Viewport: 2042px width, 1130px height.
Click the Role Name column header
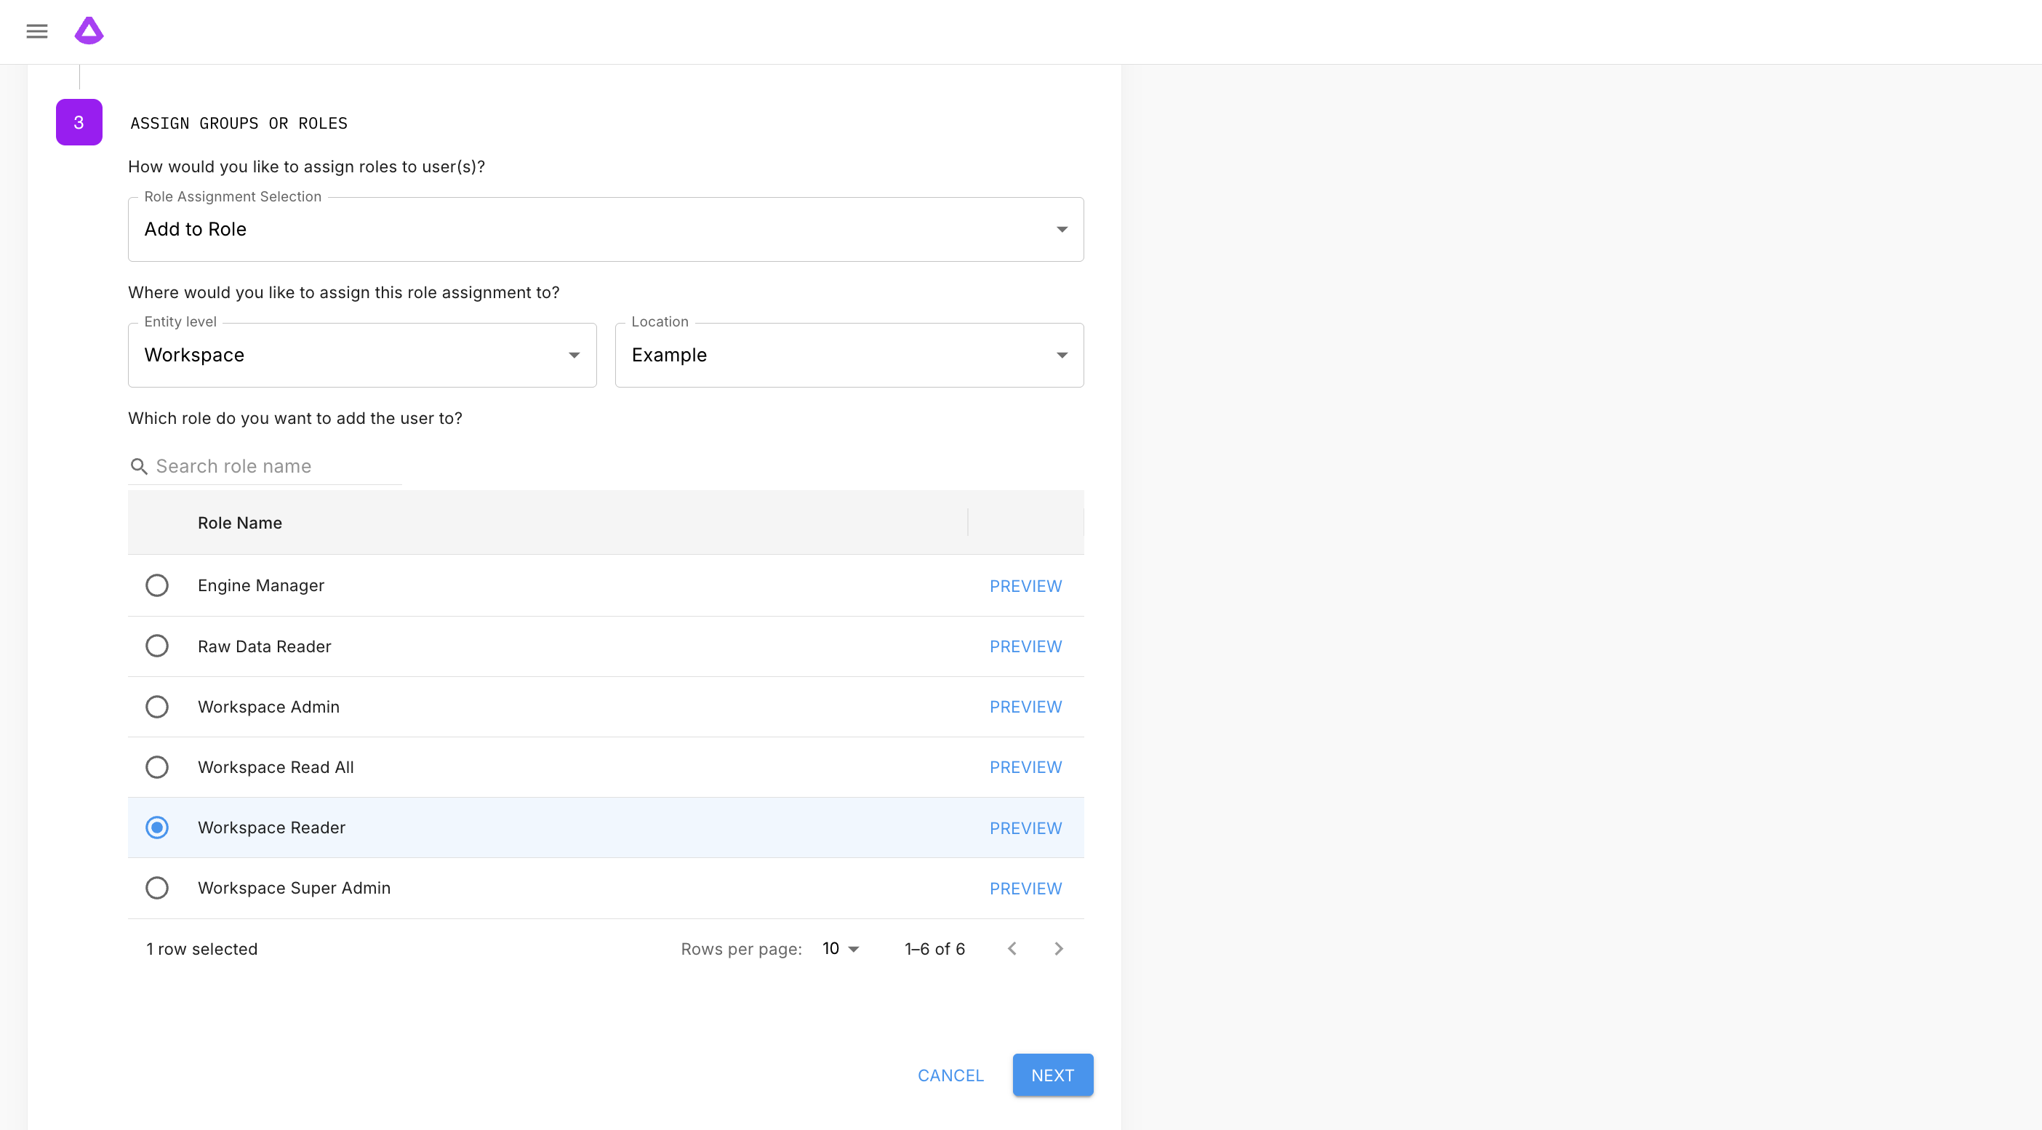tap(239, 522)
